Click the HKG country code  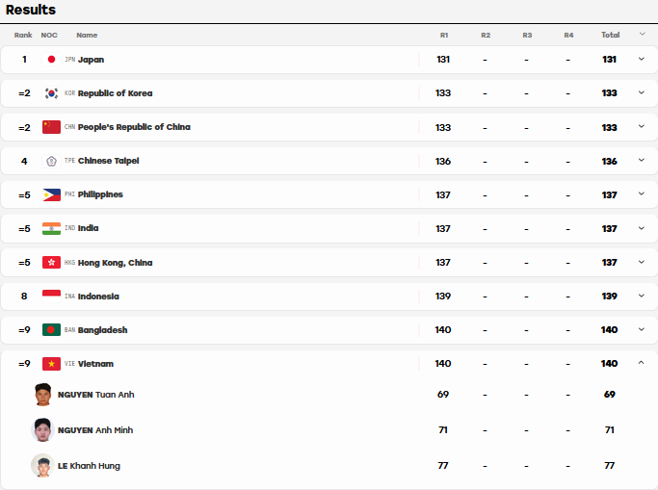[x=70, y=263]
